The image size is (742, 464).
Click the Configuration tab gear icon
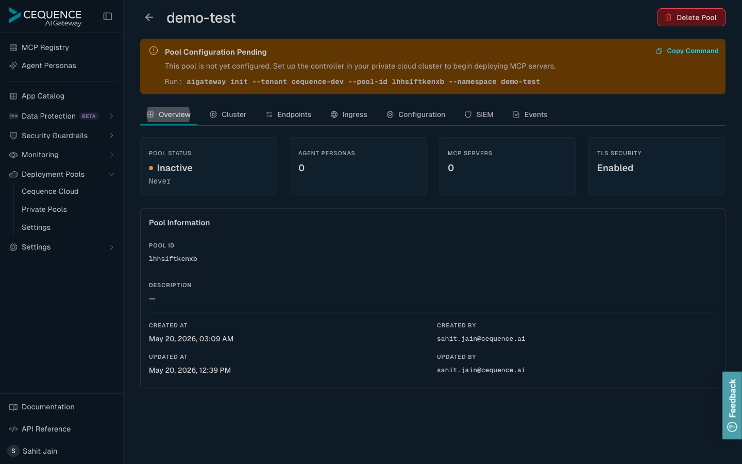click(x=390, y=114)
